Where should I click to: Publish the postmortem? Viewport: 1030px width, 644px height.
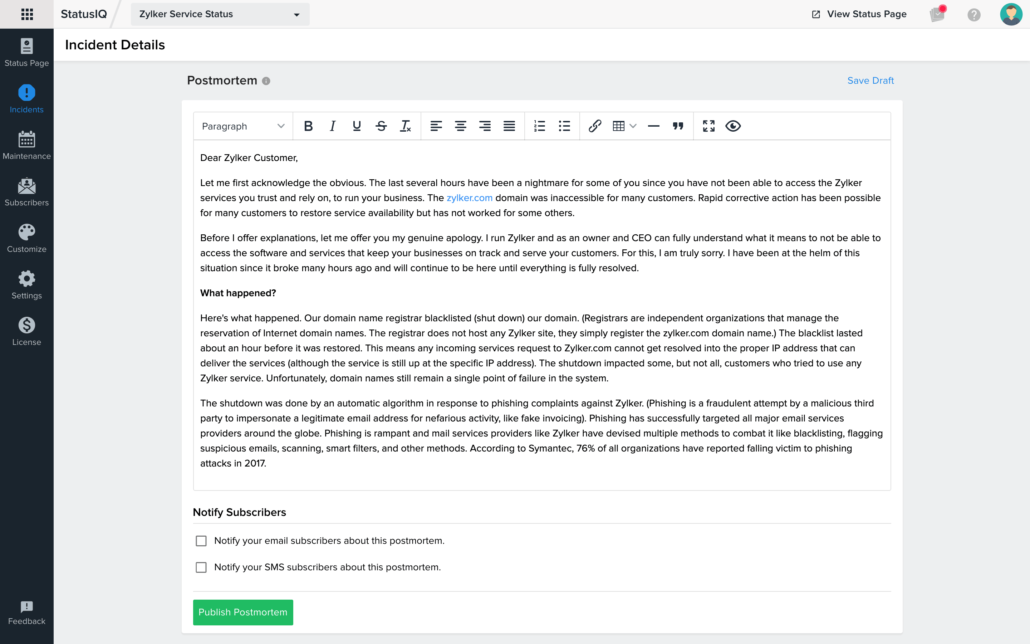click(243, 612)
